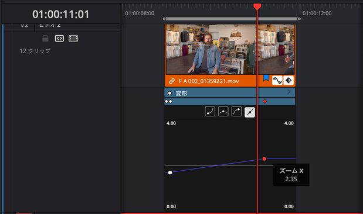Screen dimensions: 363x214
Task: Set linear interpolation for keyframe
Action: pos(250,112)
